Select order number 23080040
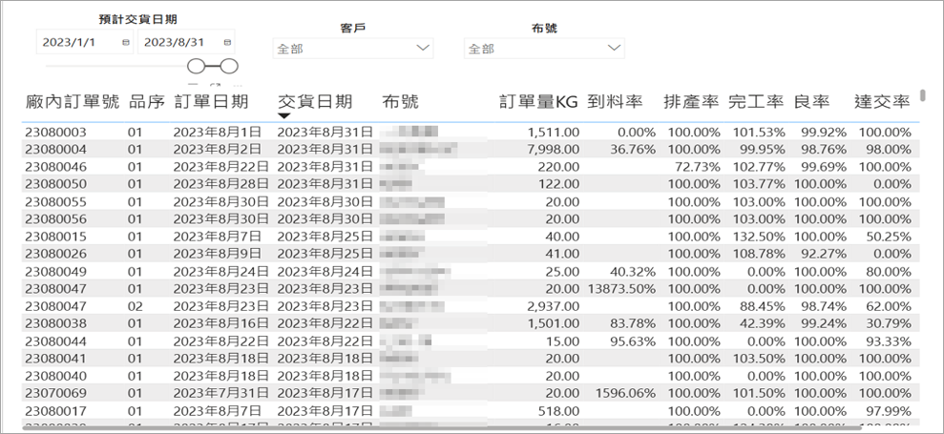Viewport: 944px width, 434px height. coord(55,376)
